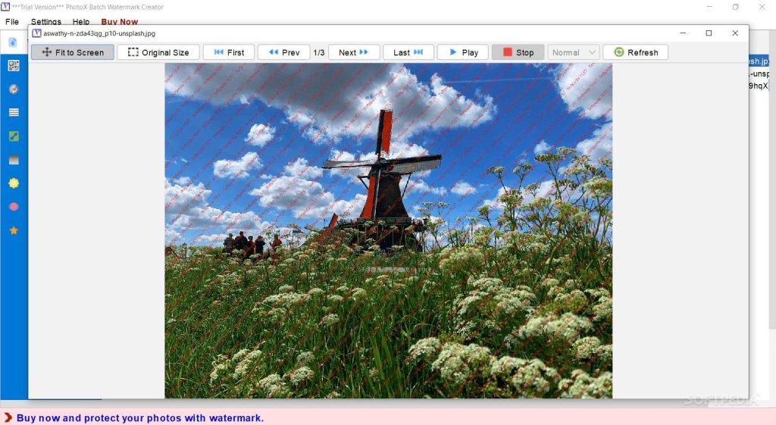Open the orange star sidebar icon
This screenshot has width=776, height=425.
[14, 230]
